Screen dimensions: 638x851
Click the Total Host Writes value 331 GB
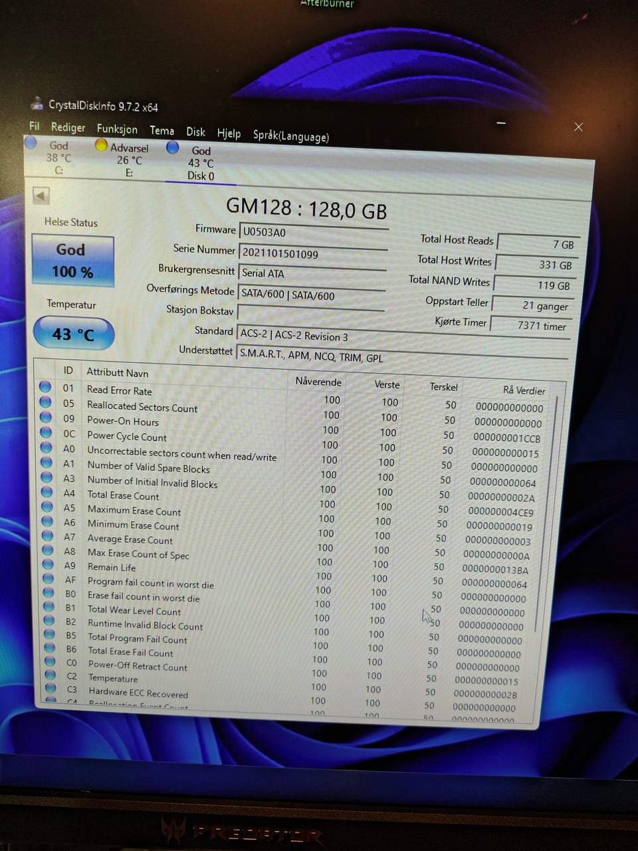536,264
